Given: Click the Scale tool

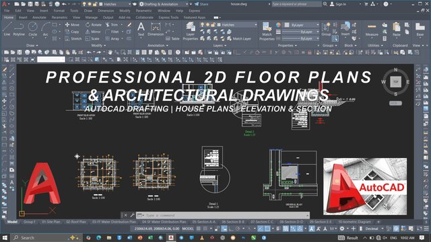Looking at the screenshot, I should [93, 39].
